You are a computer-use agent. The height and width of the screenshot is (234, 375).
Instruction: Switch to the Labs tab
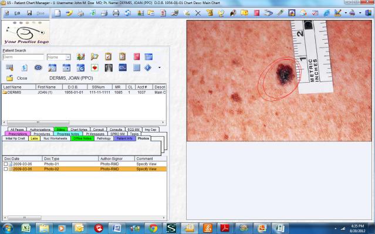click(x=34, y=138)
